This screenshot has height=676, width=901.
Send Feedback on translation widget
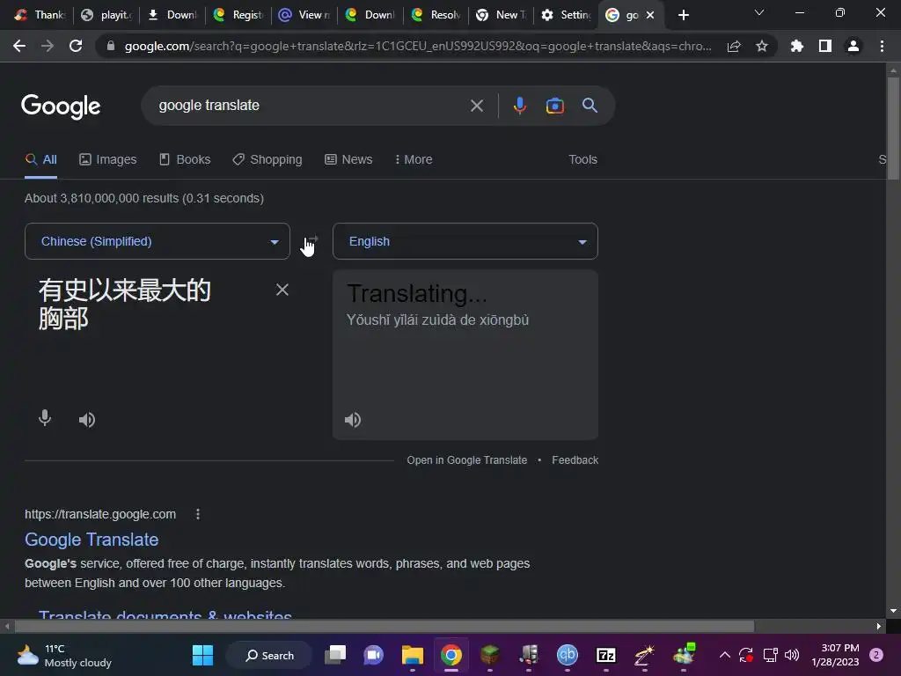(x=575, y=460)
